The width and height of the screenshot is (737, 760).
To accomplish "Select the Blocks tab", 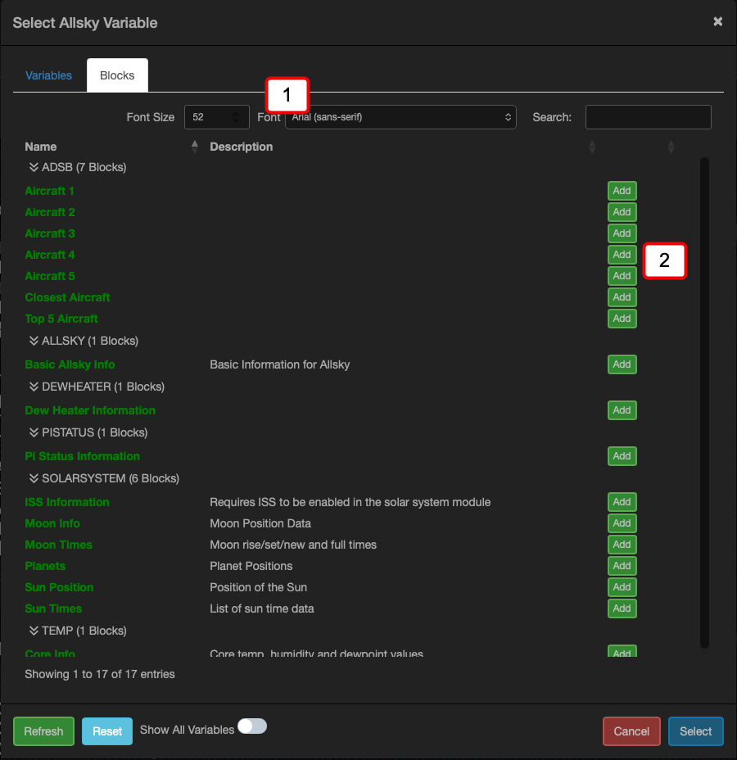I will tap(117, 75).
